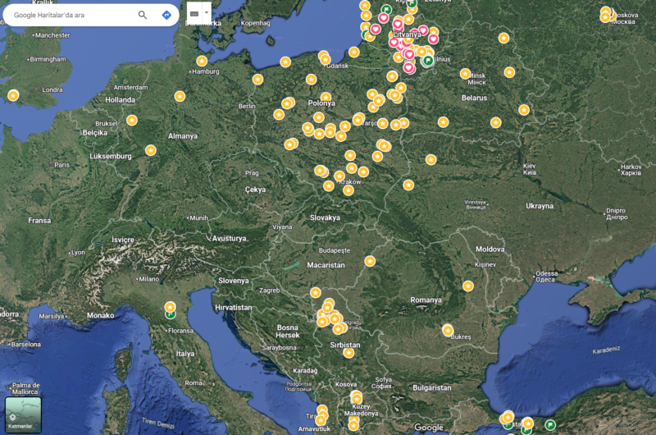
Task: Open directions with the blue arrow icon
Action: coord(166,15)
